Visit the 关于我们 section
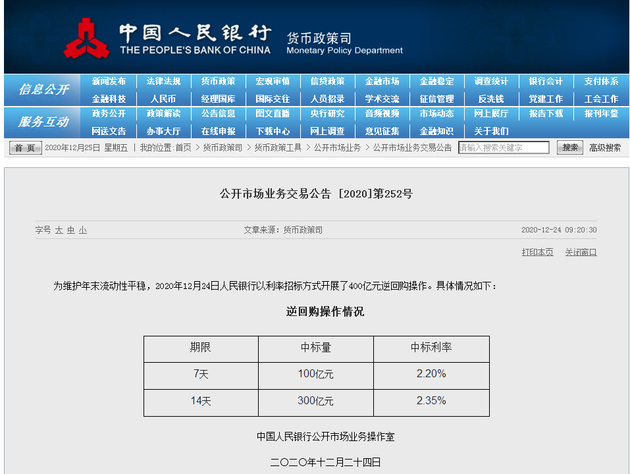 [493, 131]
